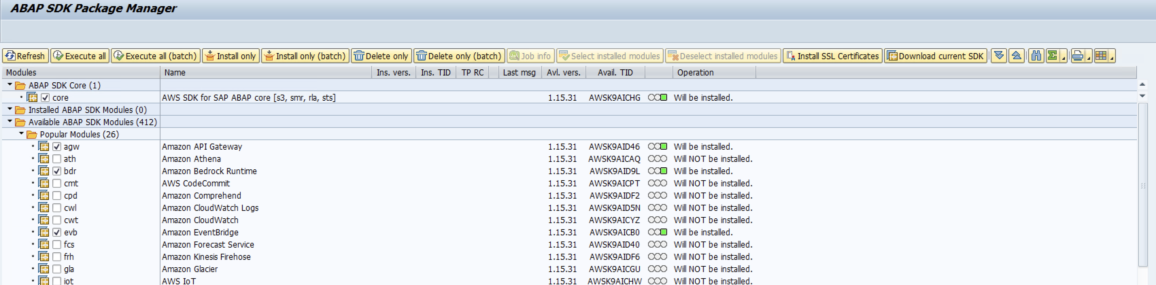
Task: Click the green Sigma totals icon
Action: (1052, 56)
